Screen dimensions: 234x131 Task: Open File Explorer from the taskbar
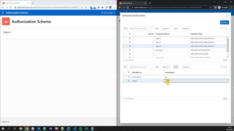coord(21,128)
